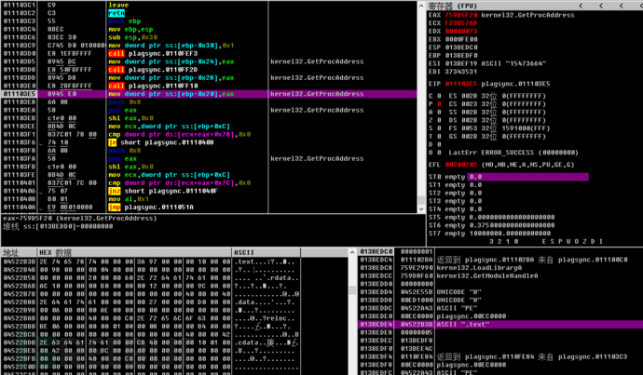Select highlighted stack row ASCII ".text"
Viewport: 643px width, 375px height.
click(x=500, y=324)
